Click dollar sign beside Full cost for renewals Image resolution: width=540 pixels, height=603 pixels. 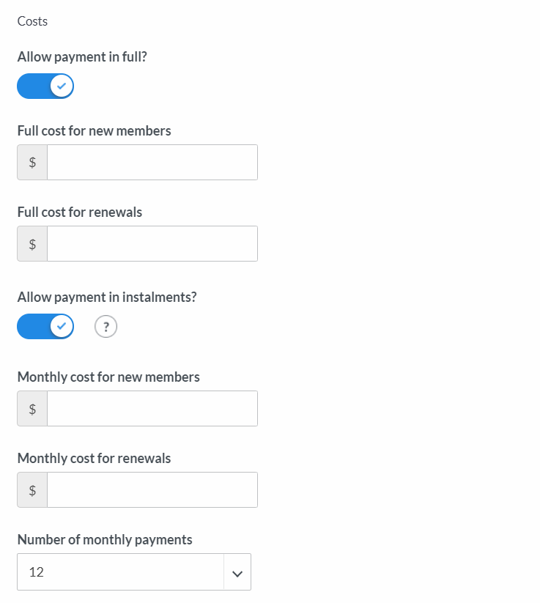32,244
